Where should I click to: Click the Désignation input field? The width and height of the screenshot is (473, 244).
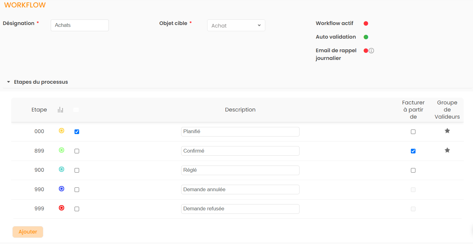[79, 25]
